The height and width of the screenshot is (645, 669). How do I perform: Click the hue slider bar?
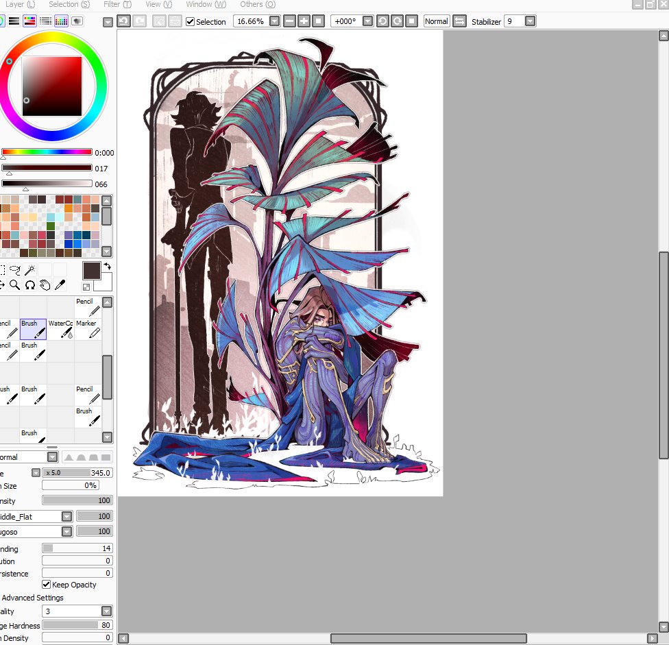pos(47,152)
